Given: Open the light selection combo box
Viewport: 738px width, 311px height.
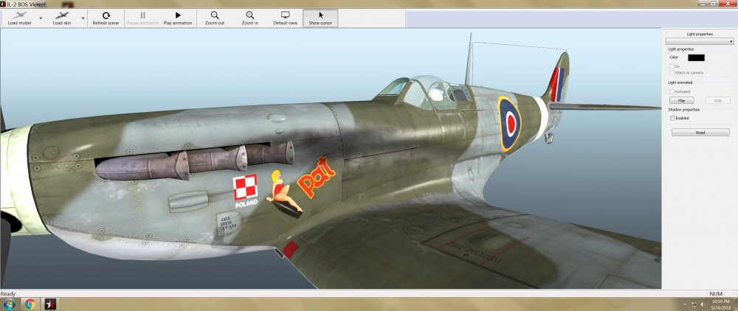Looking at the screenshot, I should point(700,41).
